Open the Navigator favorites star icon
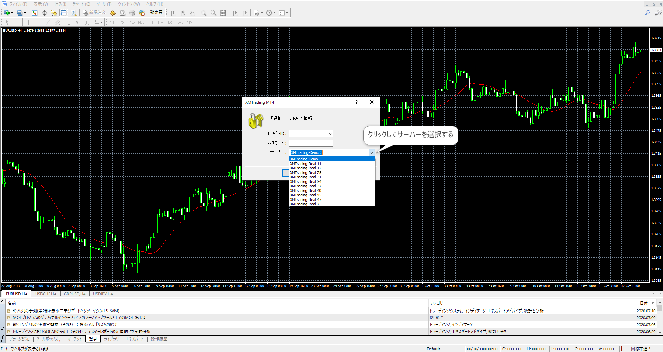The image size is (663, 352). [54, 13]
